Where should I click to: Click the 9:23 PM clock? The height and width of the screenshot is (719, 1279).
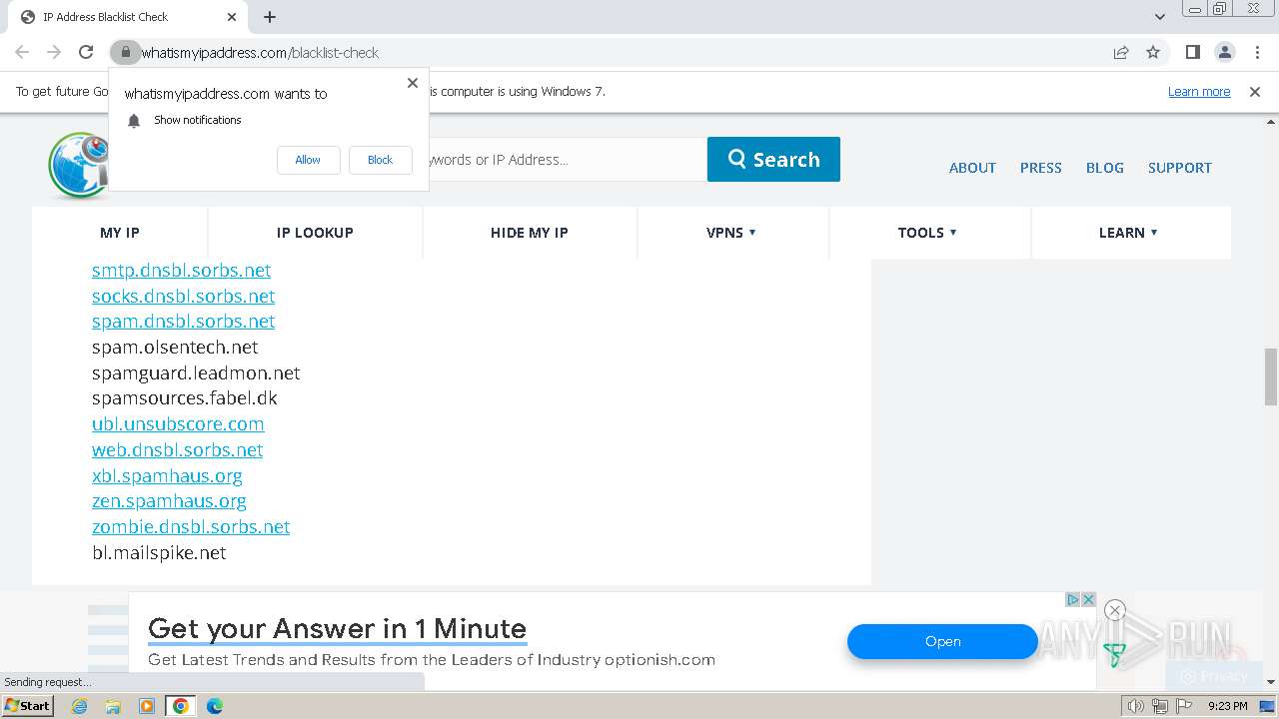1228,706
